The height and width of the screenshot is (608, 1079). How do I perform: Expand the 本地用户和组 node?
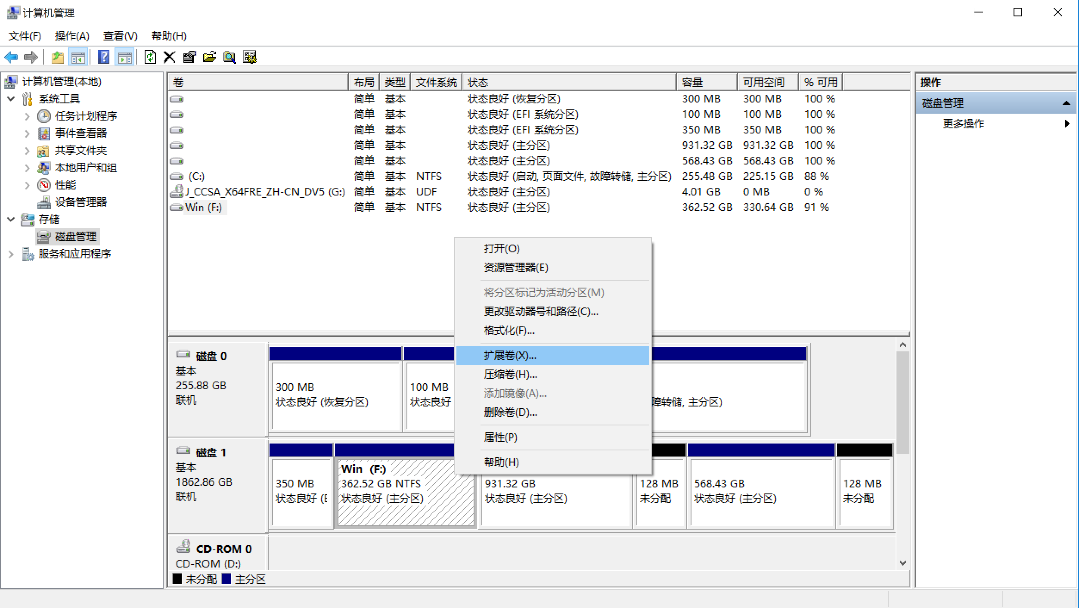pyautogui.click(x=27, y=168)
